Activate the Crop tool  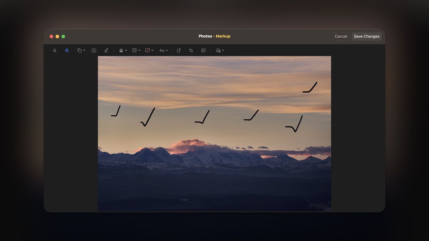191,50
